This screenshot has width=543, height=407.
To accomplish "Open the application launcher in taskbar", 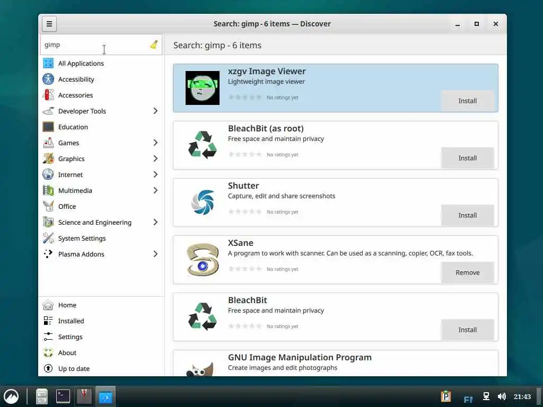I will click(11, 396).
